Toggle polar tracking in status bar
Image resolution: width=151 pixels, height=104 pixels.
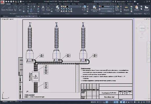click(x=107, y=102)
